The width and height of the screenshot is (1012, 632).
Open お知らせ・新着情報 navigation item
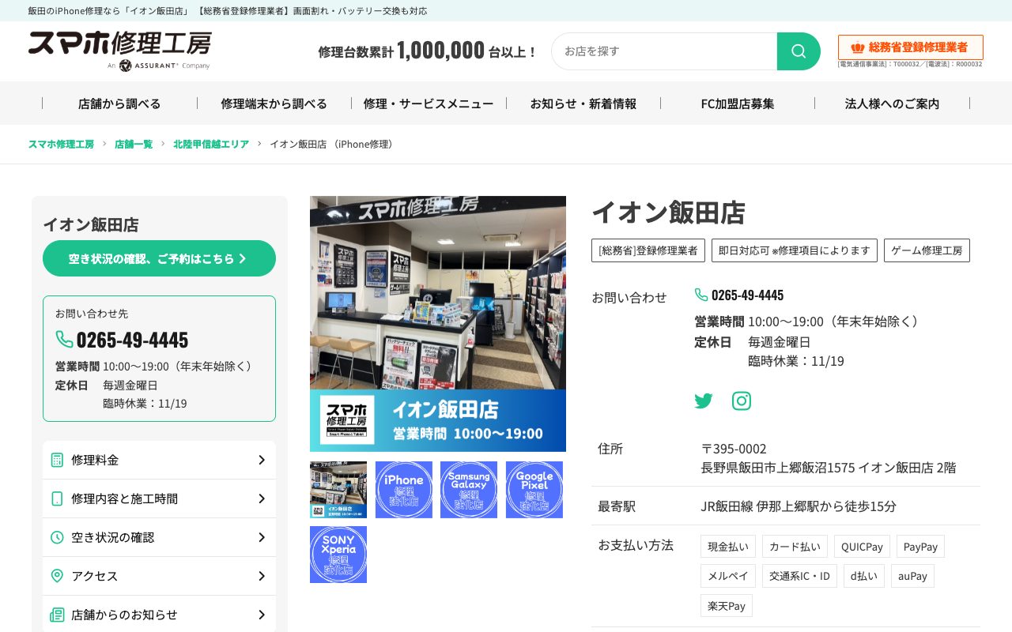[x=583, y=103]
